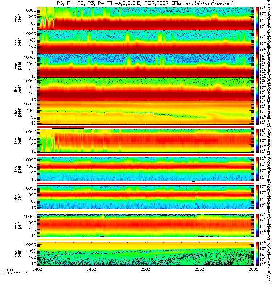The width and height of the screenshot is (272, 290).
Task: Click the 1000 tick on 'the peer' axis
Action: pyautogui.click(x=31, y=111)
